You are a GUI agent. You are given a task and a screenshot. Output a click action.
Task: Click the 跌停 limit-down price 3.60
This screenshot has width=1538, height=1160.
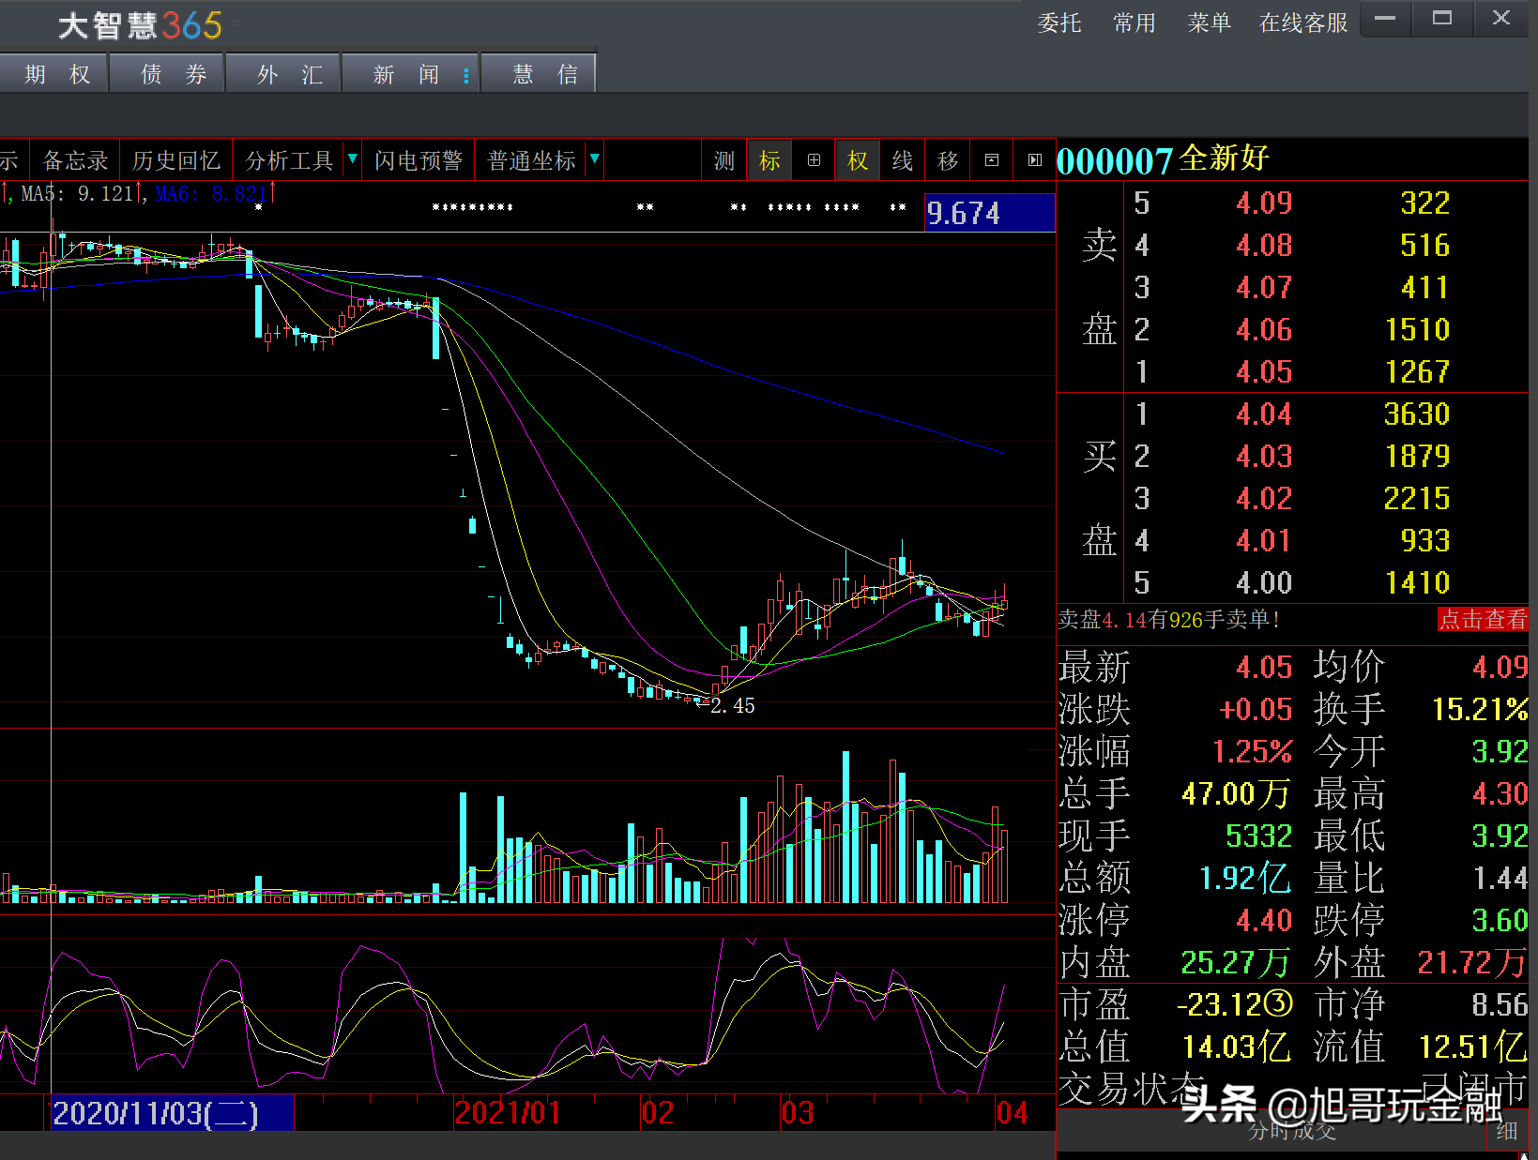tap(1500, 921)
